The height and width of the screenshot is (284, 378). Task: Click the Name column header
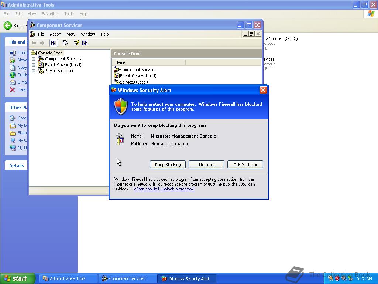point(149,62)
